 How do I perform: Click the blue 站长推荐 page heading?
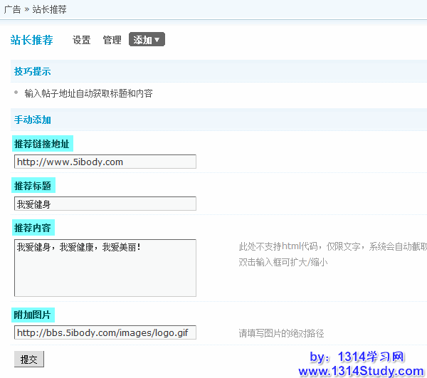[x=32, y=40]
